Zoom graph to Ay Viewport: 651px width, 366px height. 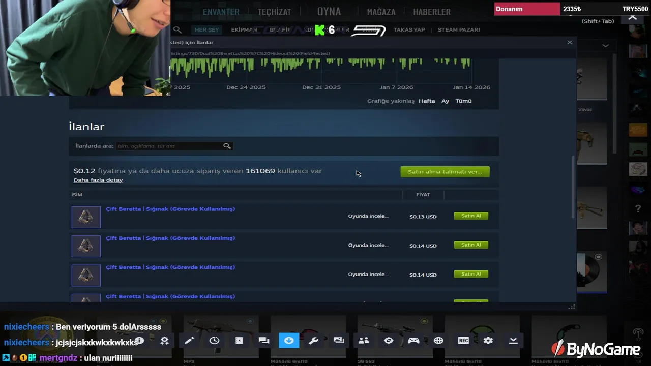(x=445, y=101)
